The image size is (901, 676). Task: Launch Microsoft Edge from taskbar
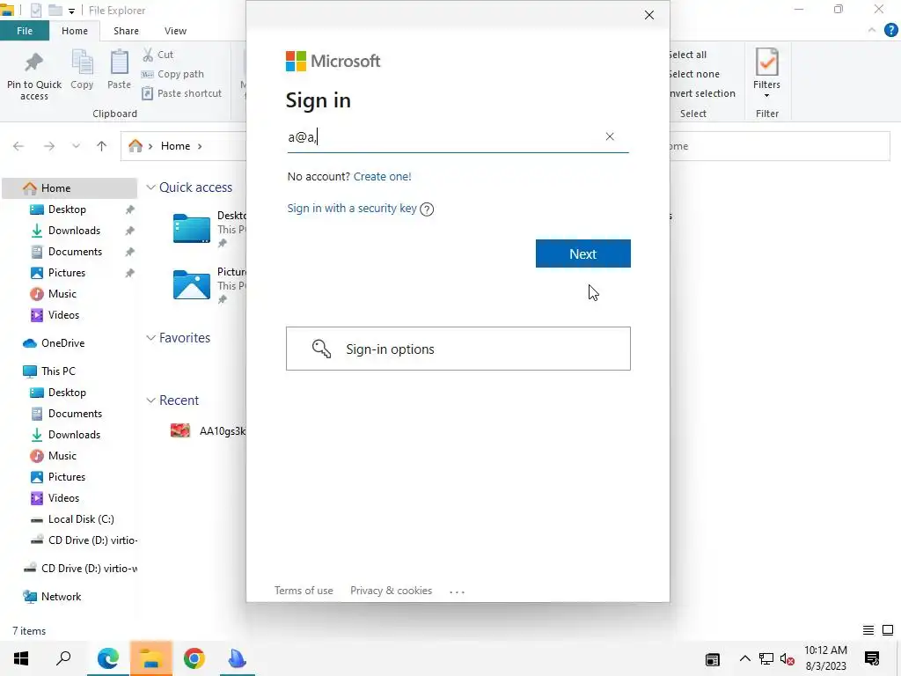pyautogui.click(x=107, y=658)
